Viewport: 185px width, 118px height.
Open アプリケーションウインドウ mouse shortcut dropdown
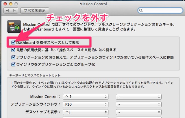(139, 104)
